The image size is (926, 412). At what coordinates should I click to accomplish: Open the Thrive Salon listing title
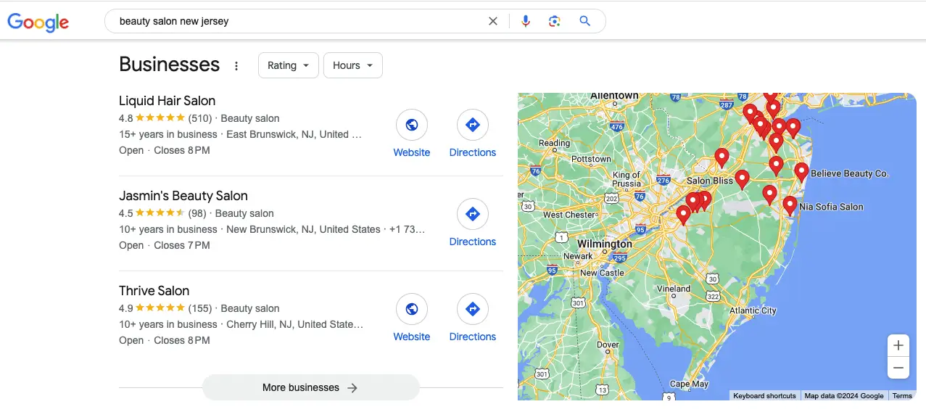[154, 291]
